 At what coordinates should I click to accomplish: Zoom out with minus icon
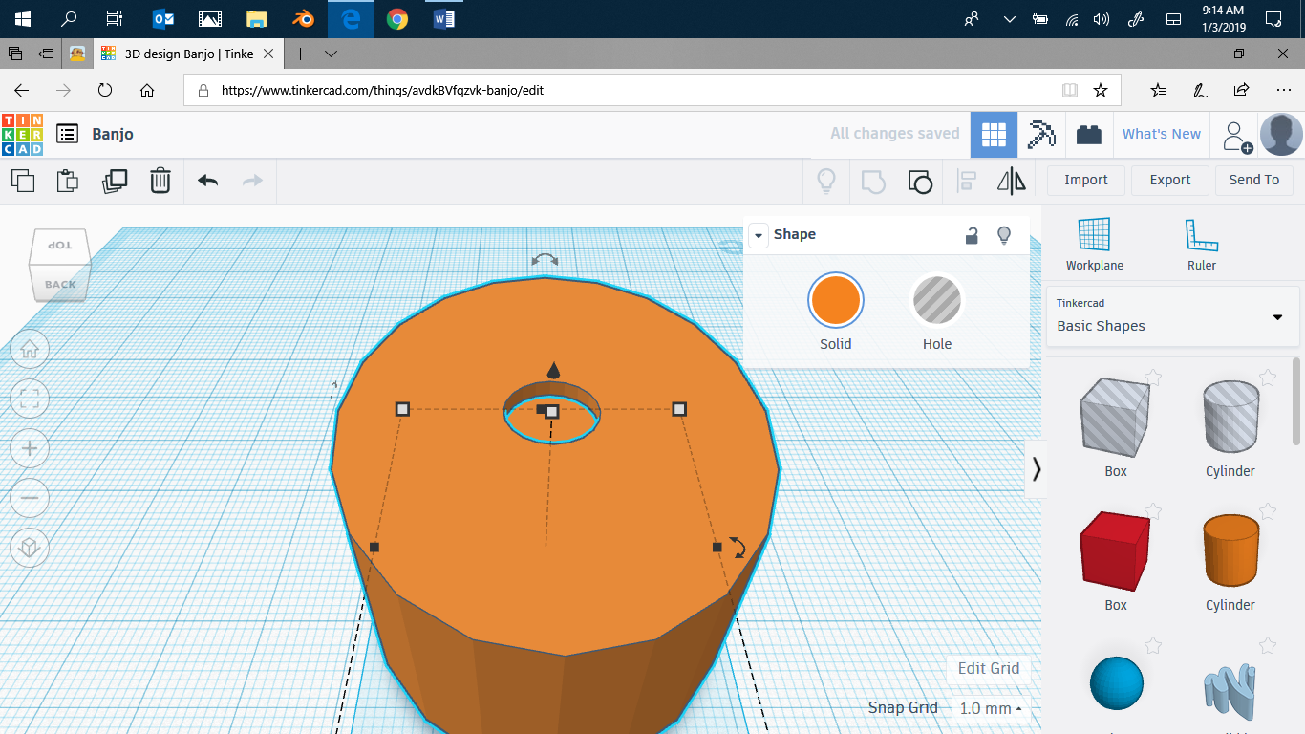(x=30, y=498)
